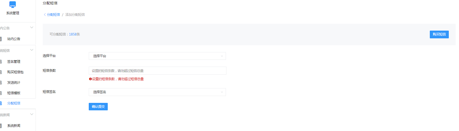This screenshot has width=459, height=131.
Task: Click the icon beside 系统新闻
Action: pyautogui.click(x=1, y=126)
